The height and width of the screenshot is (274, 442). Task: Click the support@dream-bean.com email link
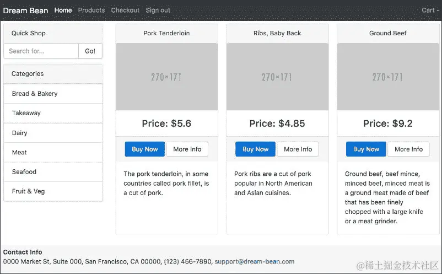click(x=255, y=262)
